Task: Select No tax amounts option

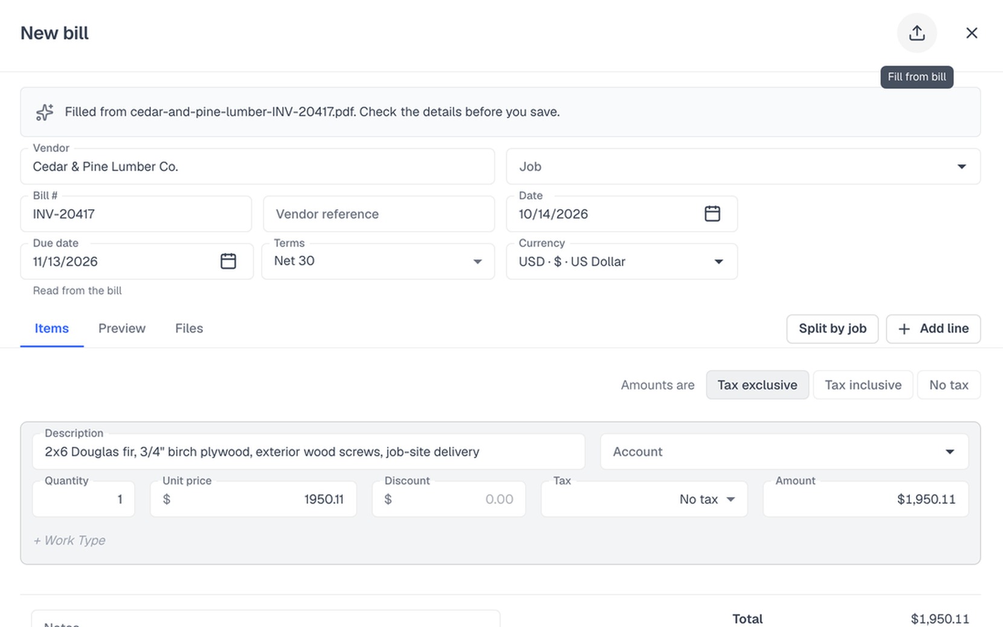Action: 949,385
